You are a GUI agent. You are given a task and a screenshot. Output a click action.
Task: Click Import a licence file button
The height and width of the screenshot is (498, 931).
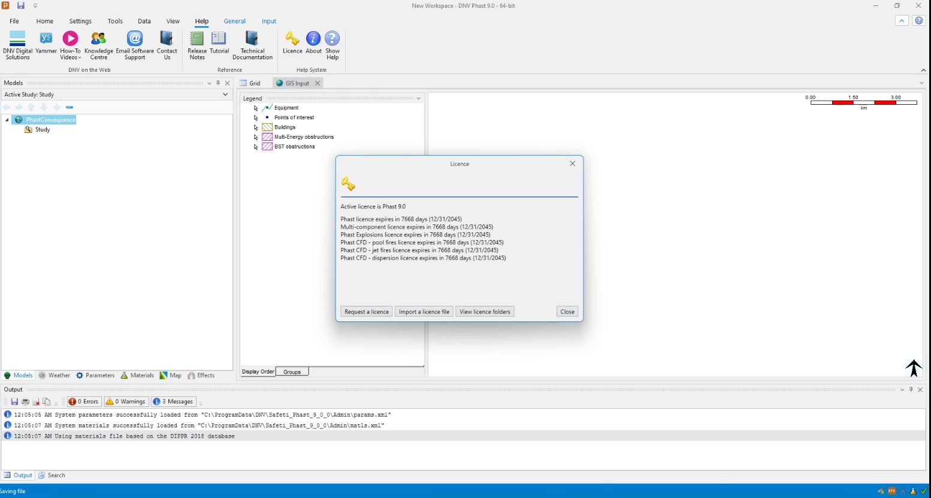424,312
